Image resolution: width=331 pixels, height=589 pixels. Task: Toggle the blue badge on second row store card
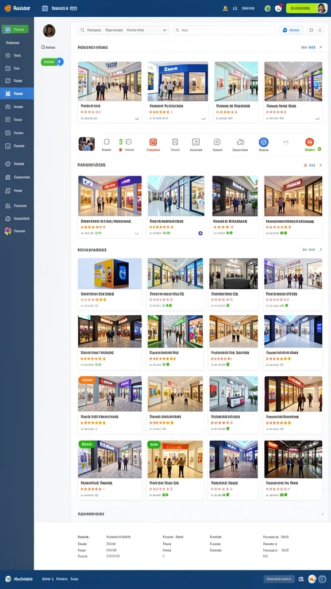201,234
